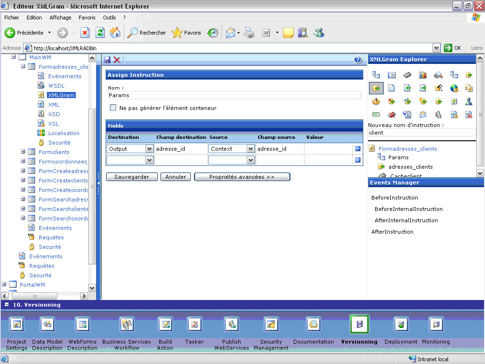The height and width of the screenshot is (364, 485).
Task: Open Publish WebServices step icon
Action: (x=232, y=324)
